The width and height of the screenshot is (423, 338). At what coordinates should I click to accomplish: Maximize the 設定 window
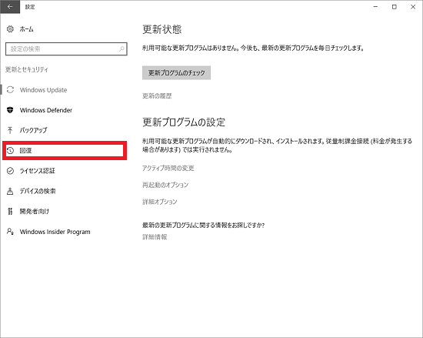394,7
